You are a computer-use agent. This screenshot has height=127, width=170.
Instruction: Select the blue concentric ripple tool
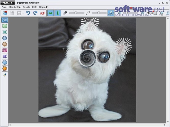[5, 62]
